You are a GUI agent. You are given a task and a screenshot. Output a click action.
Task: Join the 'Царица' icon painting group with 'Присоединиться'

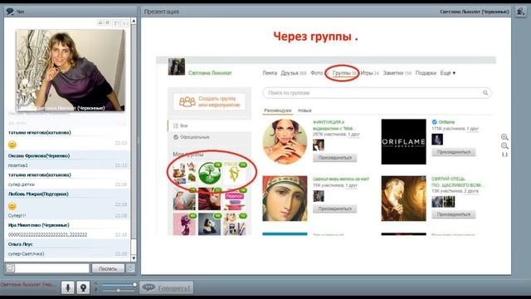334,208
